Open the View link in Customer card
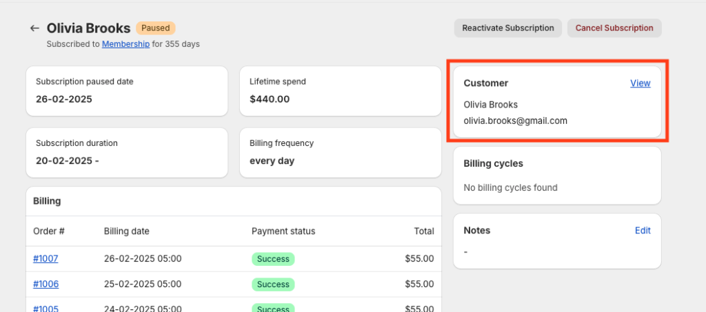 pos(640,83)
